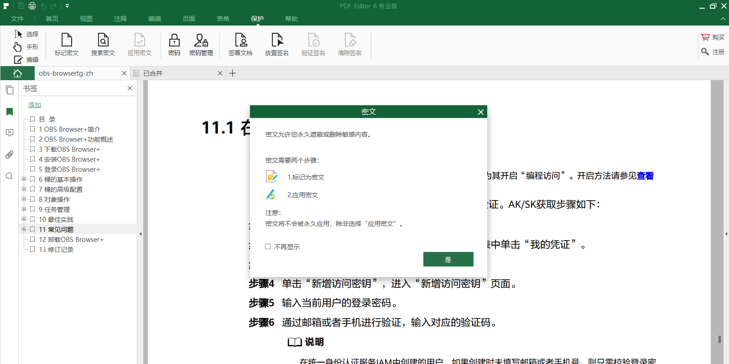729x364 pixels.
Task: Open quick access toolbar dropdown
Action: [x=67, y=6]
